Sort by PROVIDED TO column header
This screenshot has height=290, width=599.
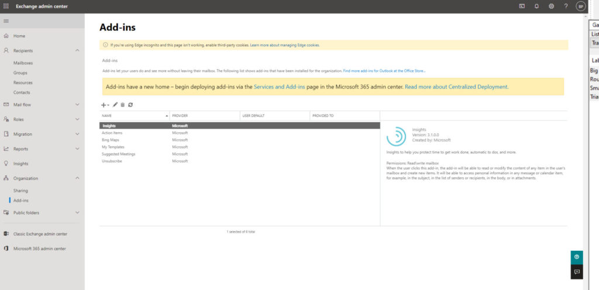click(x=345, y=116)
